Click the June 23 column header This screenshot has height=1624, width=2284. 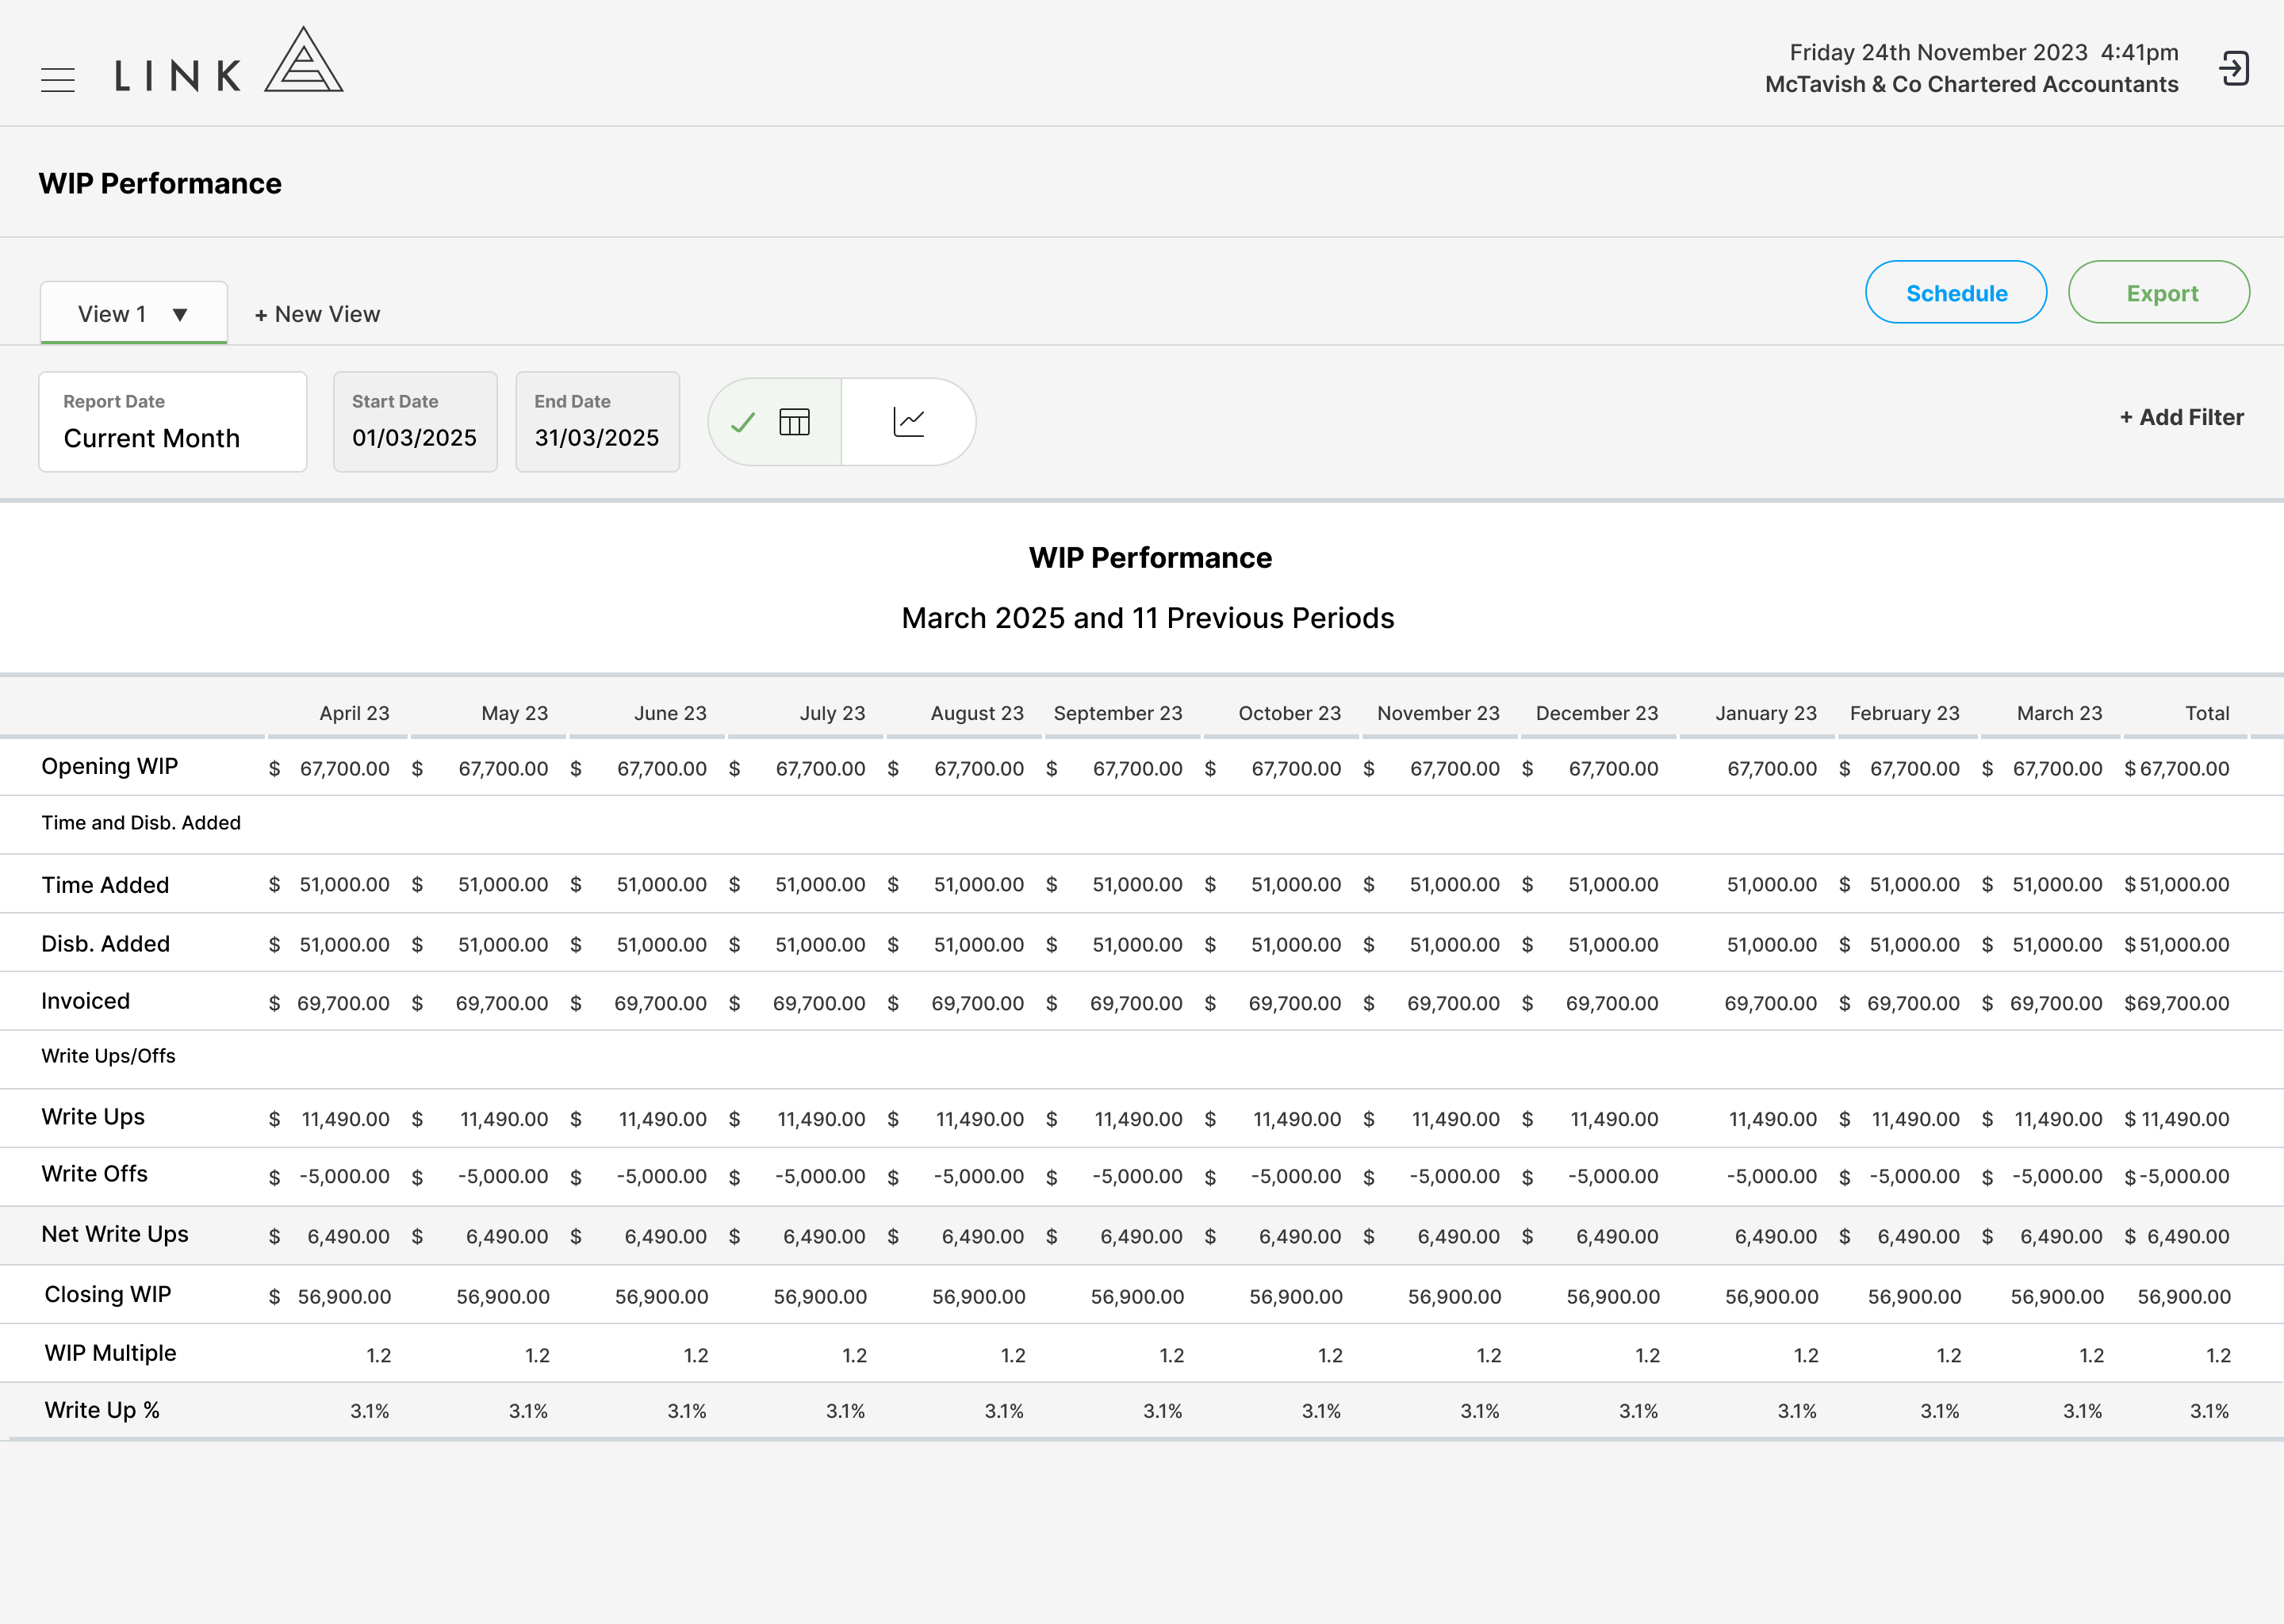[x=670, y=713]
